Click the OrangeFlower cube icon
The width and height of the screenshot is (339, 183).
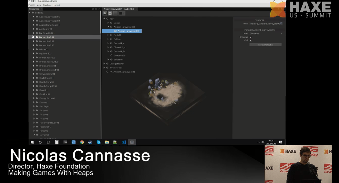tap(107, 64)
